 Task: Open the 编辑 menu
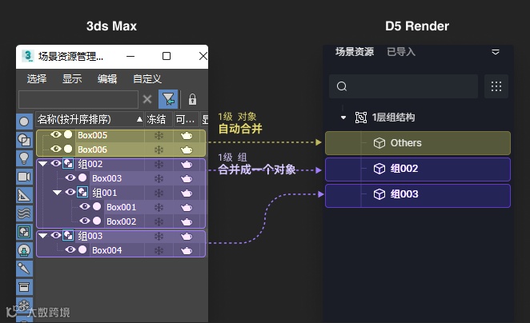pyautogui.click(x=107, y=79)
